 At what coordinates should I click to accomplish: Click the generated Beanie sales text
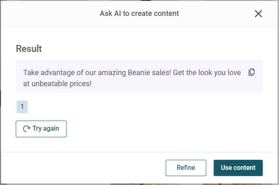[132, 78]
